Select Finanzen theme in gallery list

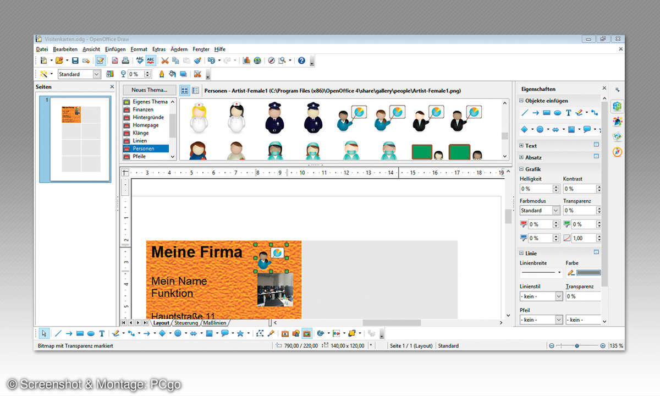[x=146, y=109]
